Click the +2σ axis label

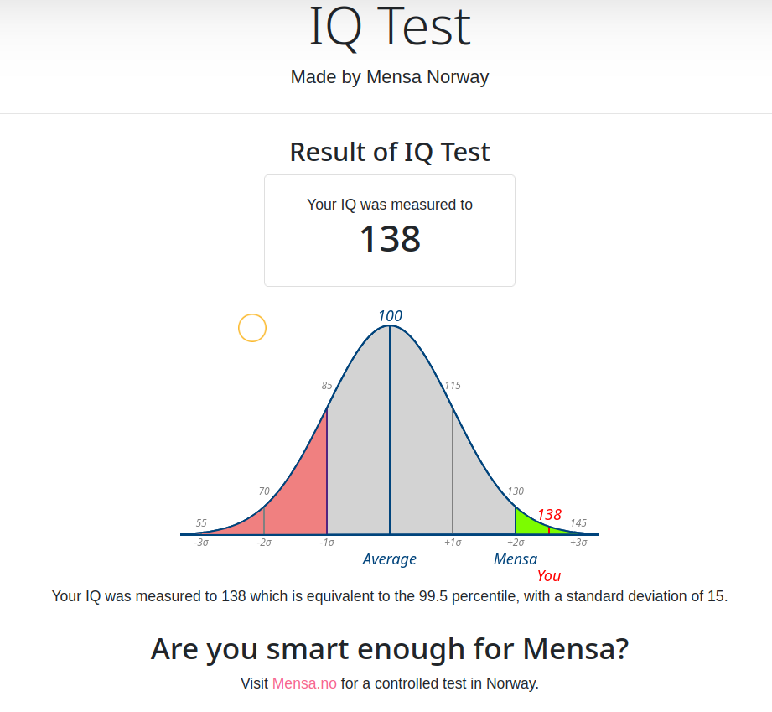tap(516, 543)
